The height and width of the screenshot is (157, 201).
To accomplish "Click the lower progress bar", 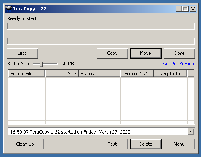I will [x=101, y=41].
